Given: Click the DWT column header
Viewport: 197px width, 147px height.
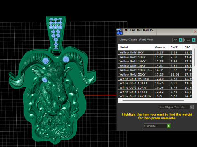Looking at the screenshot, I should coord(176,47).
